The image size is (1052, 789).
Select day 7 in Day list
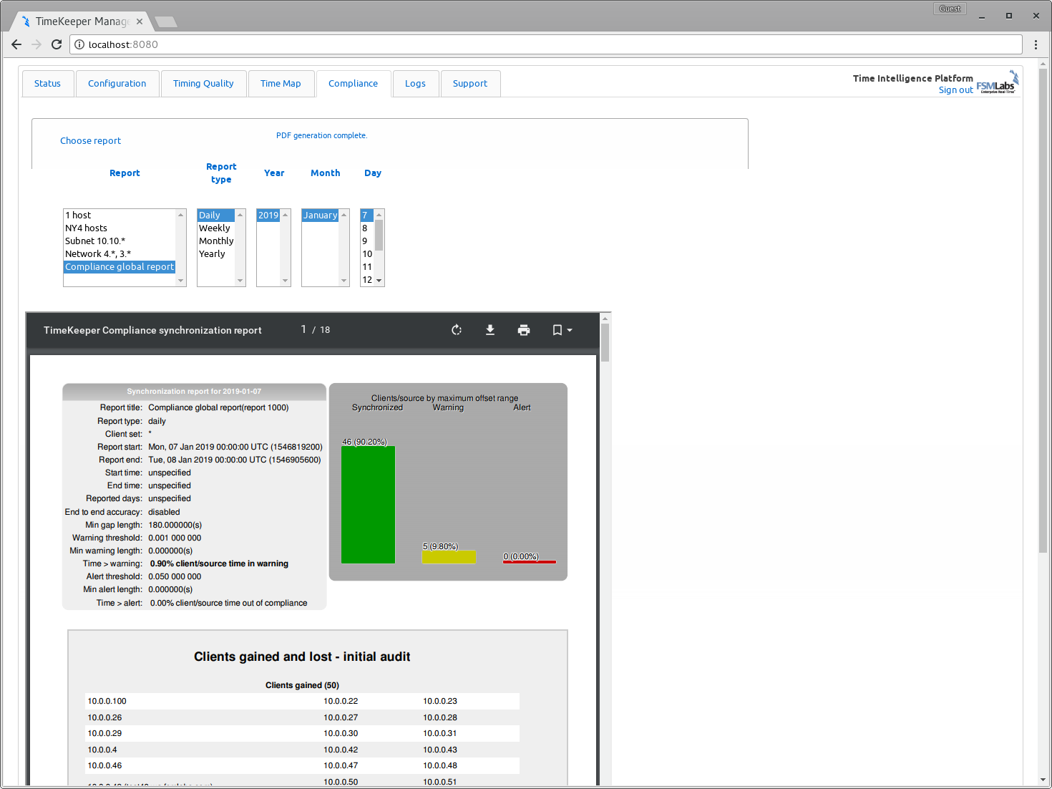click(367, 216)
